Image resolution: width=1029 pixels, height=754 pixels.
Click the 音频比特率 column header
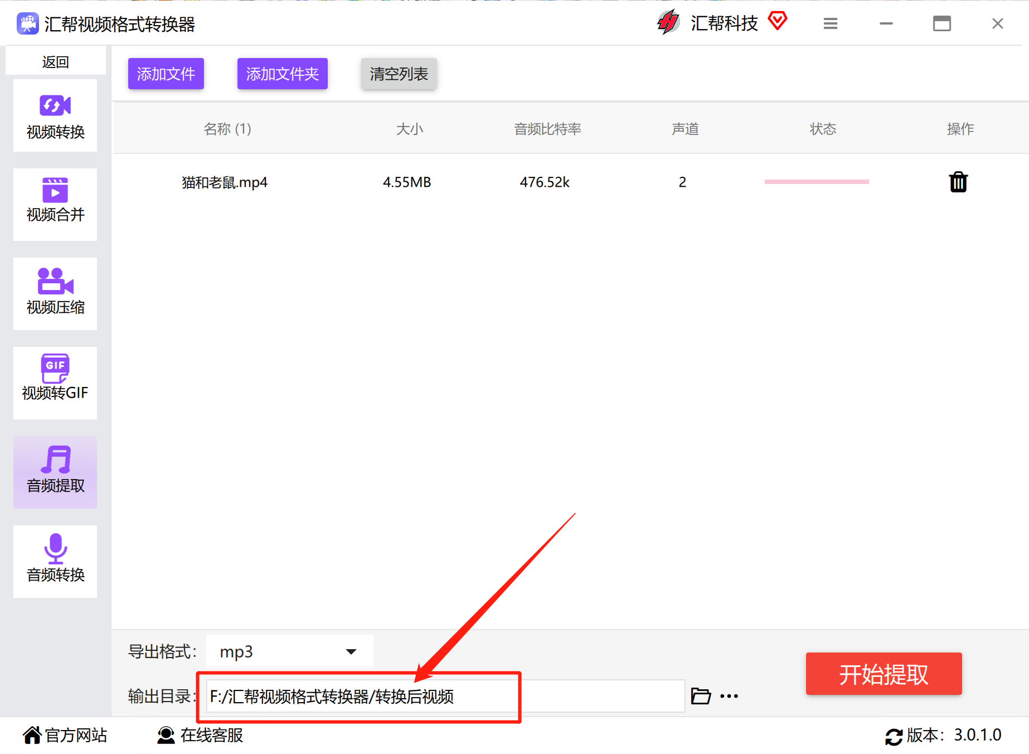(x=547, y=129)
